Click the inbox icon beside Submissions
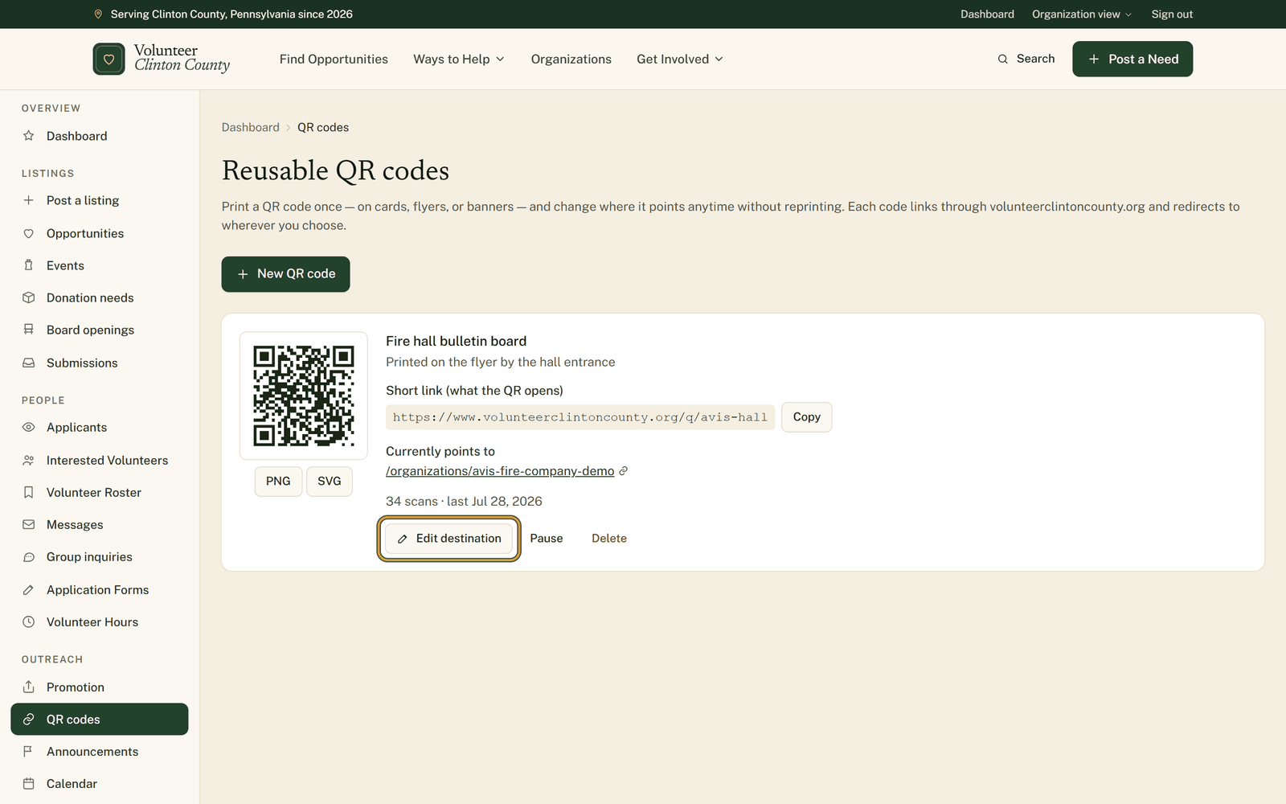Viewport: 1286px width, 804px height. 29,363
